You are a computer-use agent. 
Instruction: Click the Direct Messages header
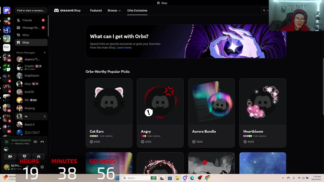pyautogui.click(x=26, y=53)
